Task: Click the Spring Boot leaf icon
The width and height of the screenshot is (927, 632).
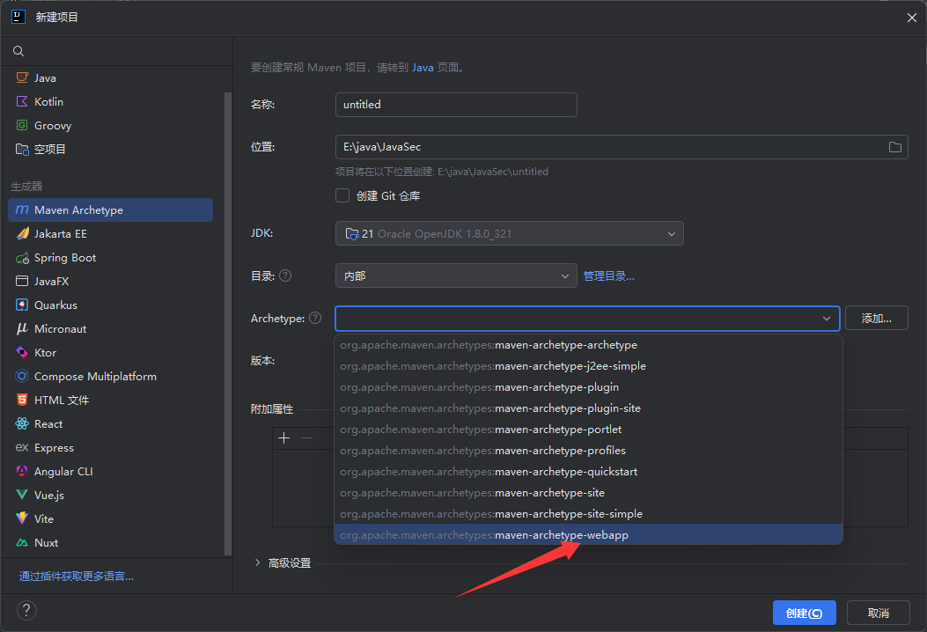Action: (22, 258)
